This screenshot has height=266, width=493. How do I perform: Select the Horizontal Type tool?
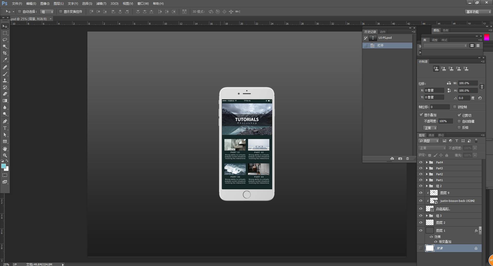pos(5,128)
